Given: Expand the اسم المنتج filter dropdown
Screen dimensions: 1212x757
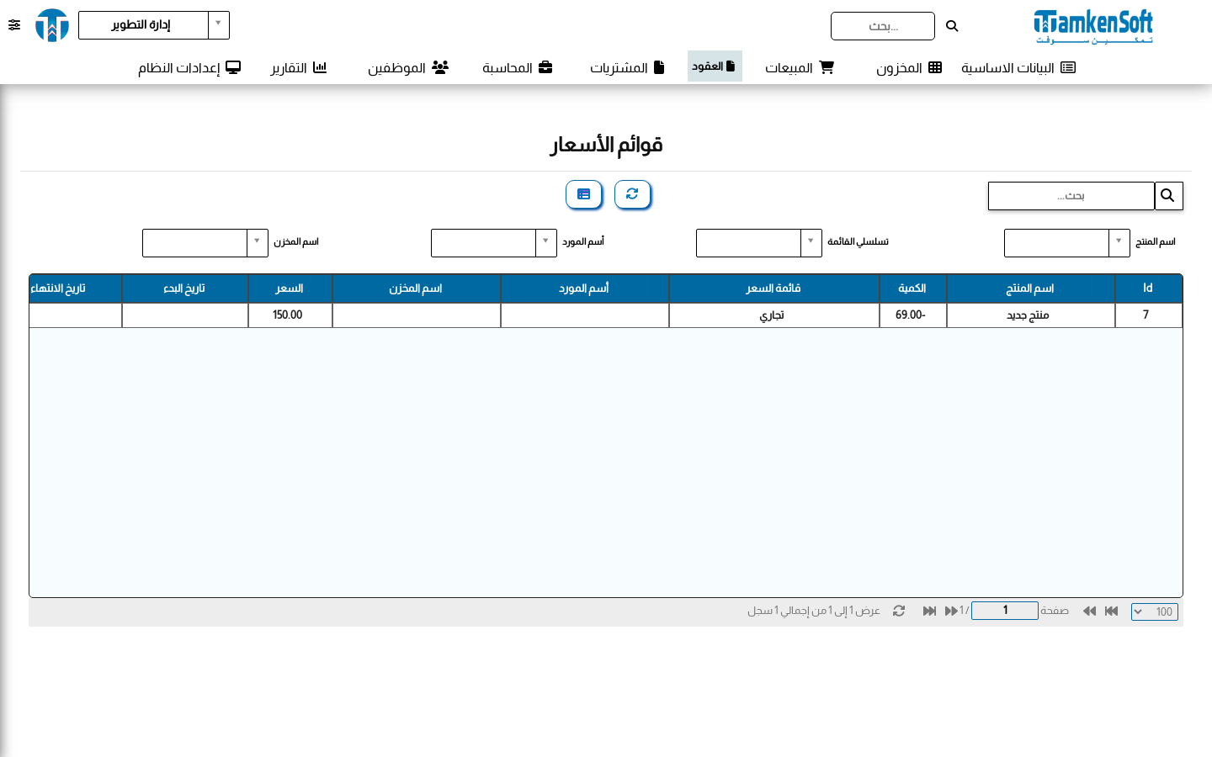Looking at the screenshot, I should [1119, 243].
